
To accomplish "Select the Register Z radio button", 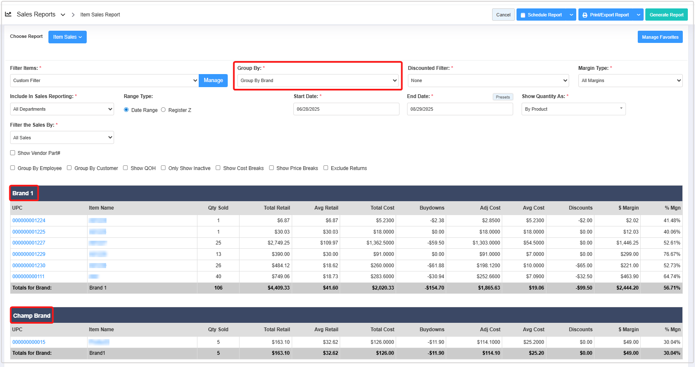I will (163, 109).
